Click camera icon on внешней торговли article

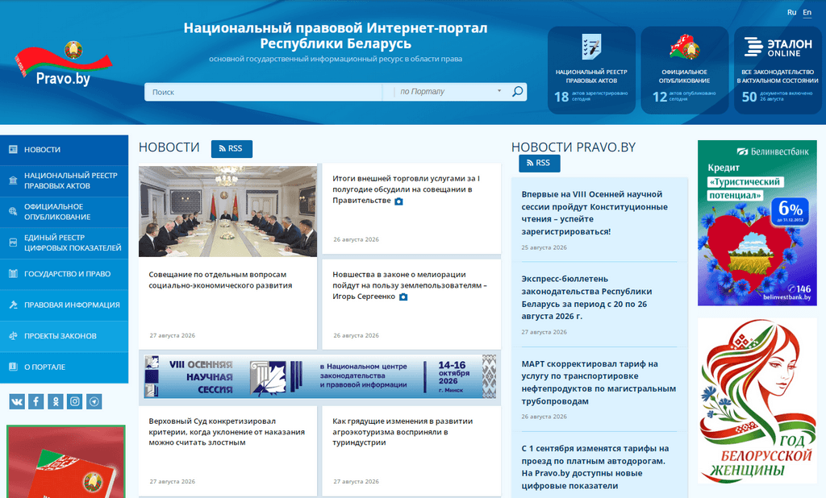pos(398,201)
